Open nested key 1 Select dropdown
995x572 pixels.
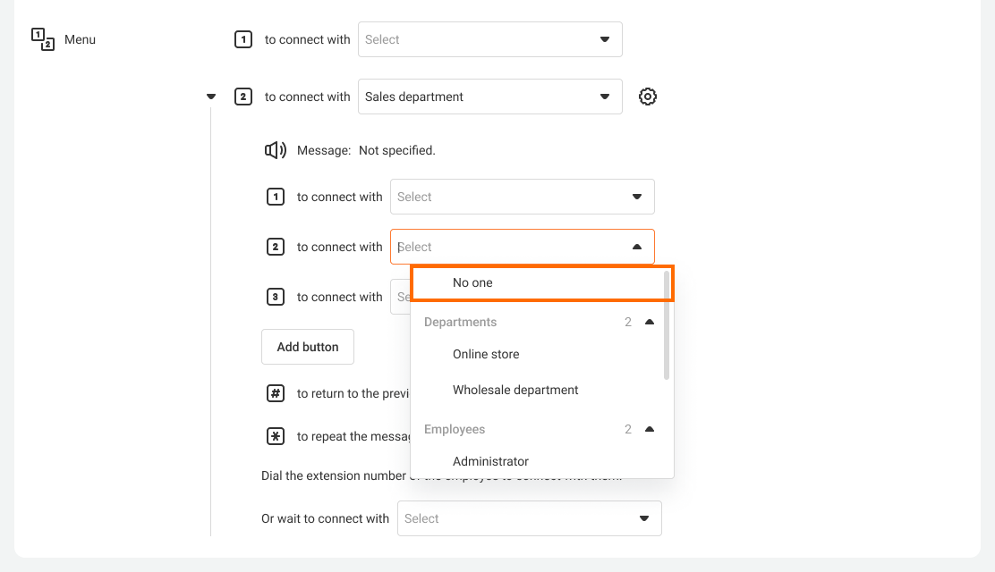523,197
